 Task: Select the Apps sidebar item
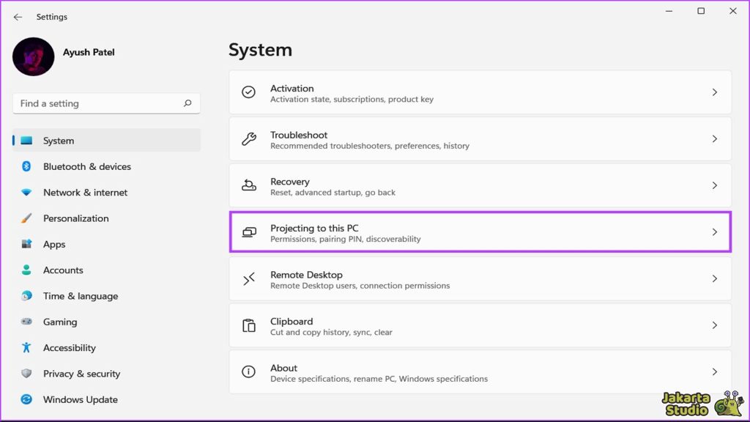pos(54,244)
